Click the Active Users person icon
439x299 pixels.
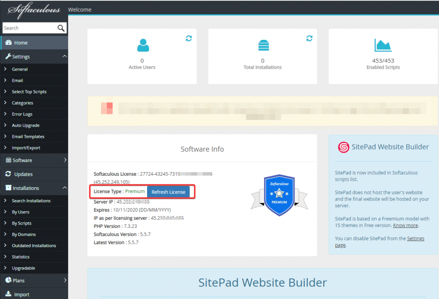[x=143, y=45]
